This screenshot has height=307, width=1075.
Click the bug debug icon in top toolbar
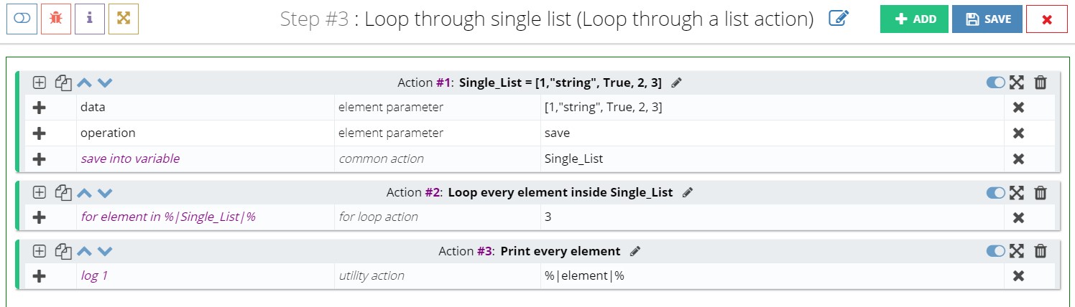[x=55, y=19]
